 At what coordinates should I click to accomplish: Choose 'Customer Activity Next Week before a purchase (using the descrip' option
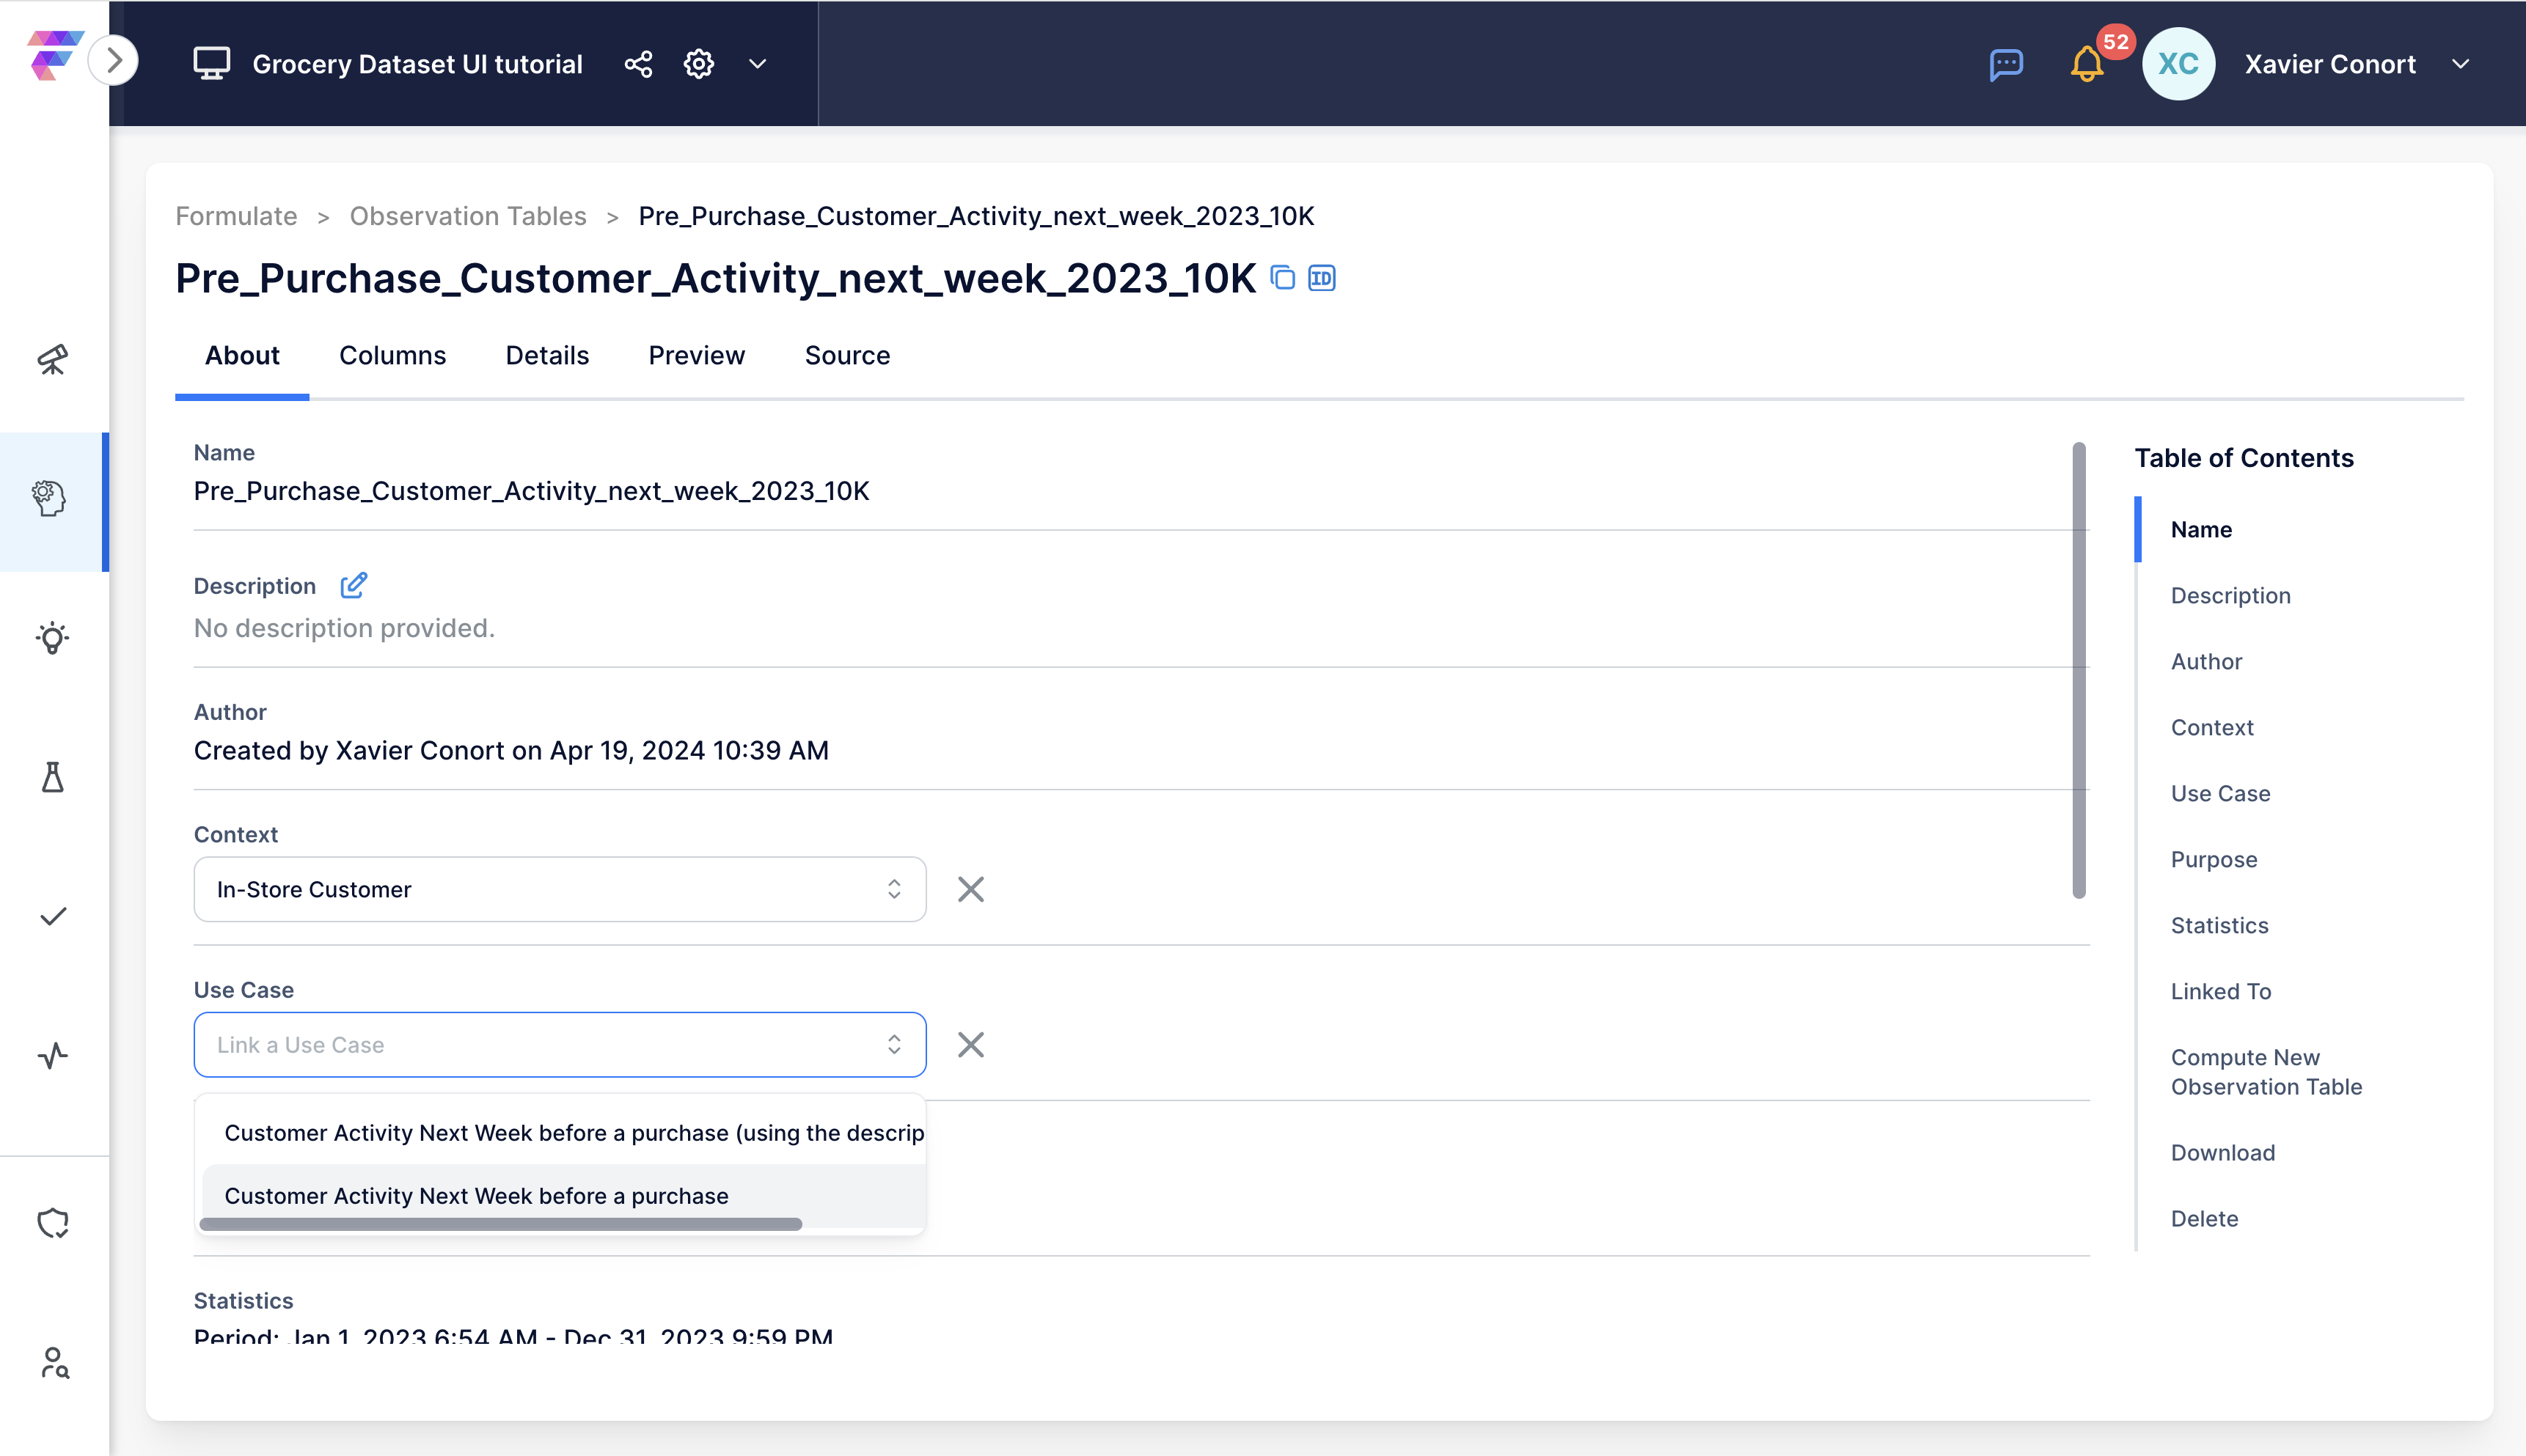[563, 1133]
